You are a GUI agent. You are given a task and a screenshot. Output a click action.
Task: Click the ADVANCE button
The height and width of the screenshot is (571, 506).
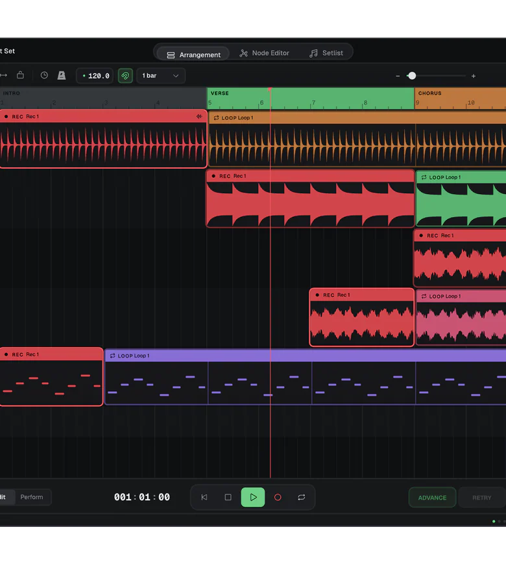click(x=432, y=498)
